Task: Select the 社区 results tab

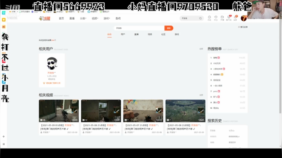Action: (163, 34)
